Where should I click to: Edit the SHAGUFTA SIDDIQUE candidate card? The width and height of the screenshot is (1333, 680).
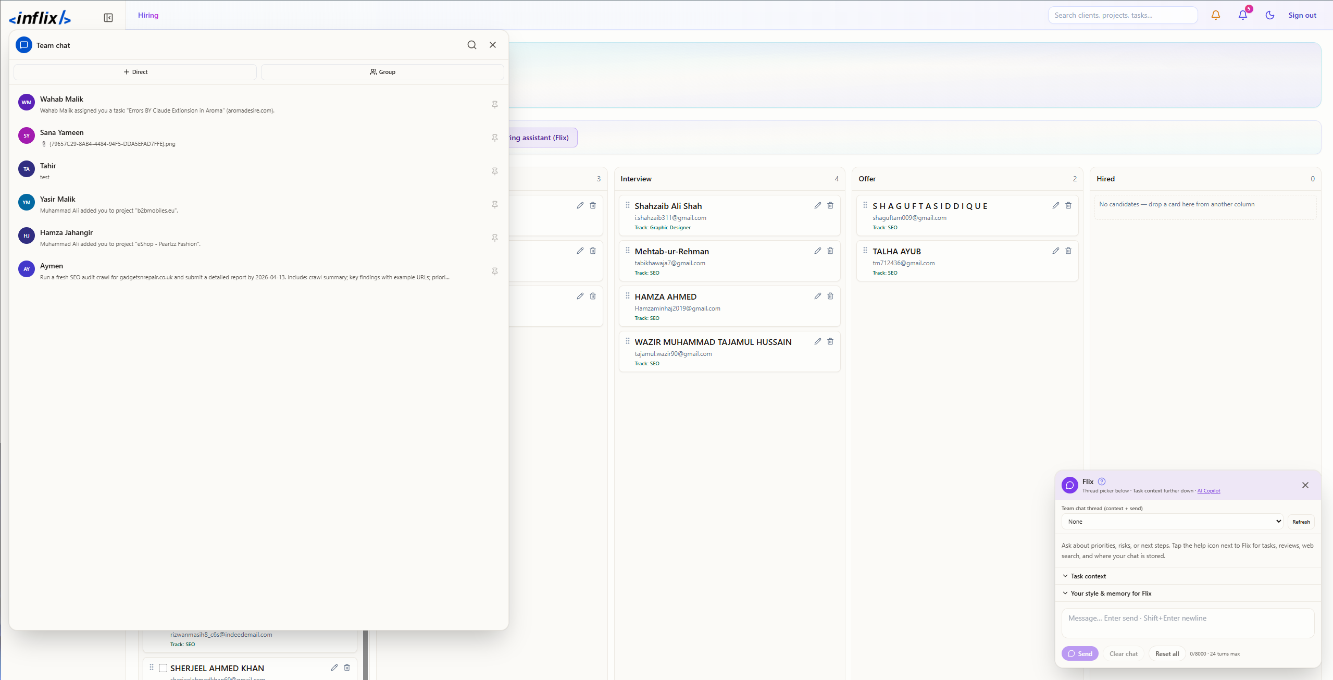(1056, 205)
